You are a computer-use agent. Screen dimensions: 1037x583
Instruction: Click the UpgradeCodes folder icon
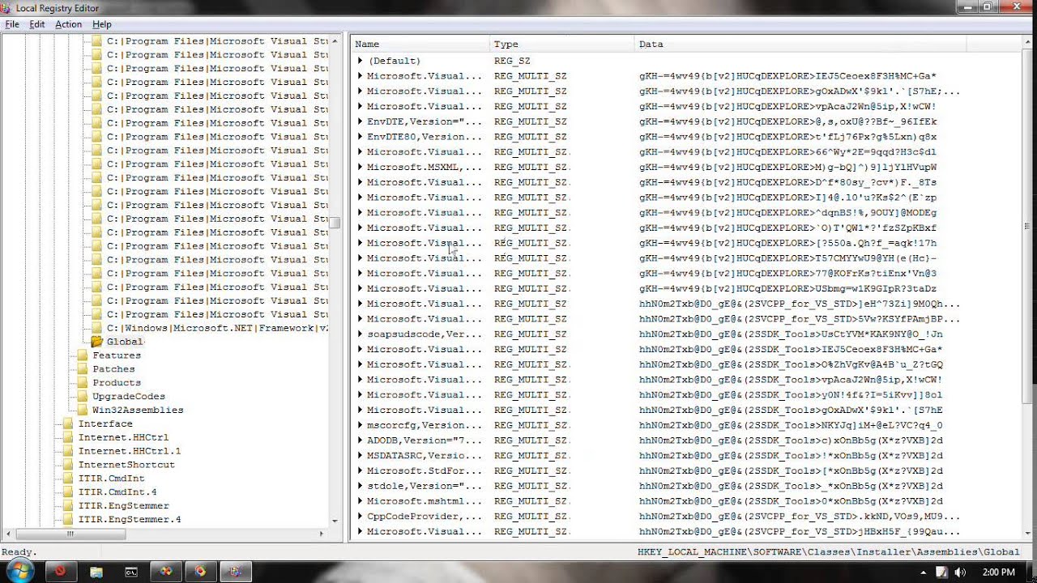83,397
